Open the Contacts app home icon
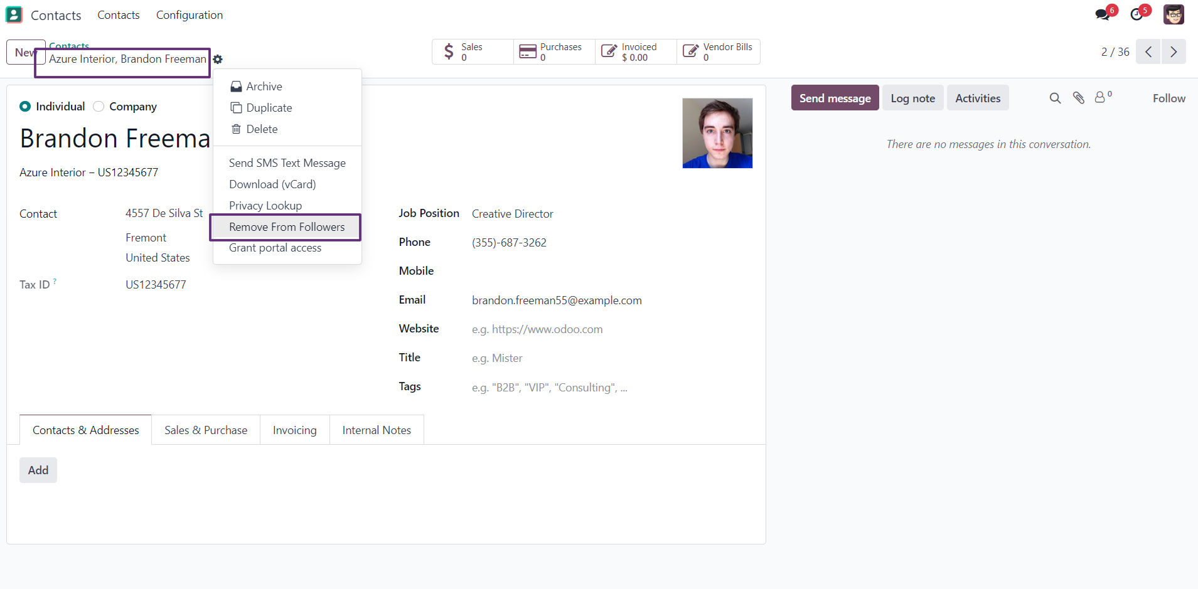This screenshot has width=1198, height=589. [14, 14]
